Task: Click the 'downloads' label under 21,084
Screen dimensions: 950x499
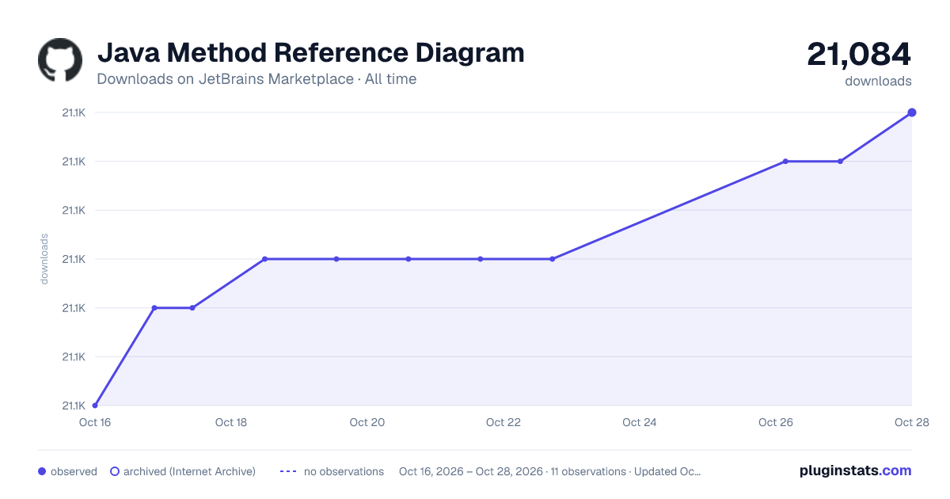Action: pyautogui.click(x=878, y=81)
